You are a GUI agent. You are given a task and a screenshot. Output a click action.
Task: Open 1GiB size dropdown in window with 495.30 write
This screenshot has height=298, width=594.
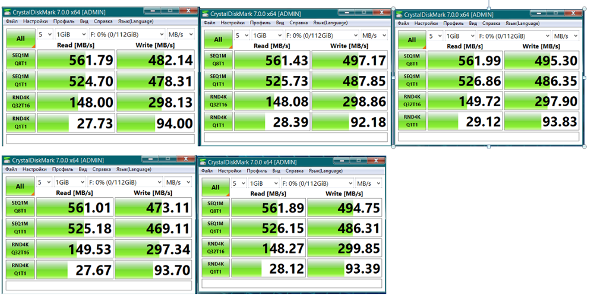coord(460,36)
